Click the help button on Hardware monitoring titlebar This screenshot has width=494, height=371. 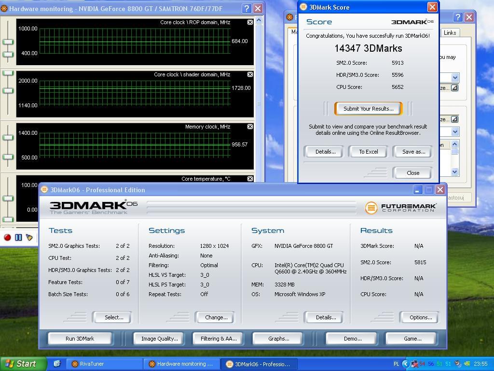[x=246, y=8]
